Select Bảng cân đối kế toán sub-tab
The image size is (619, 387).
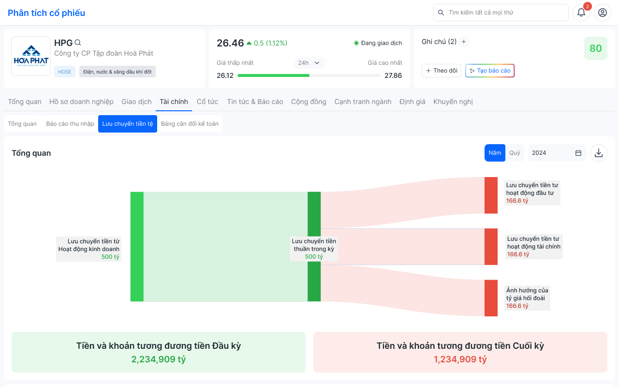coord(190,124)
